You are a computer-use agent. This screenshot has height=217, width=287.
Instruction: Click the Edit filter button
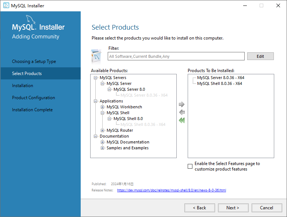click(x=260, y=56)
